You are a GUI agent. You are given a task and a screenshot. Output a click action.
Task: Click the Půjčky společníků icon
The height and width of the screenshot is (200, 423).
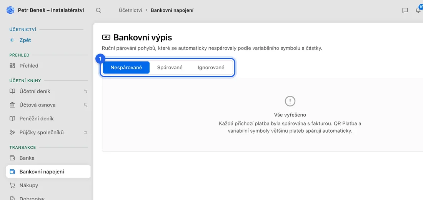[12, 133]
